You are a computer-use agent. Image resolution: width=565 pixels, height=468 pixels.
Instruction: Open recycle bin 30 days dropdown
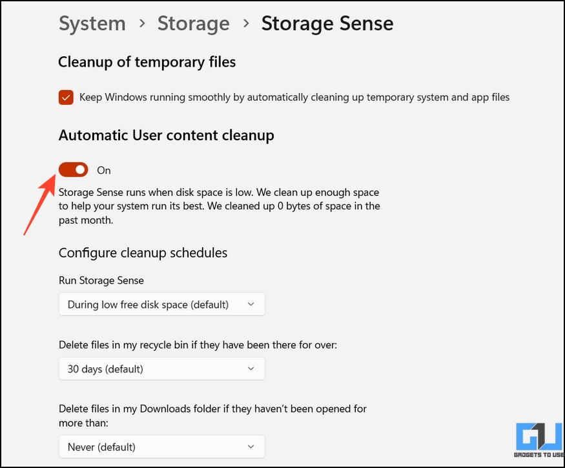click(162, 368)
